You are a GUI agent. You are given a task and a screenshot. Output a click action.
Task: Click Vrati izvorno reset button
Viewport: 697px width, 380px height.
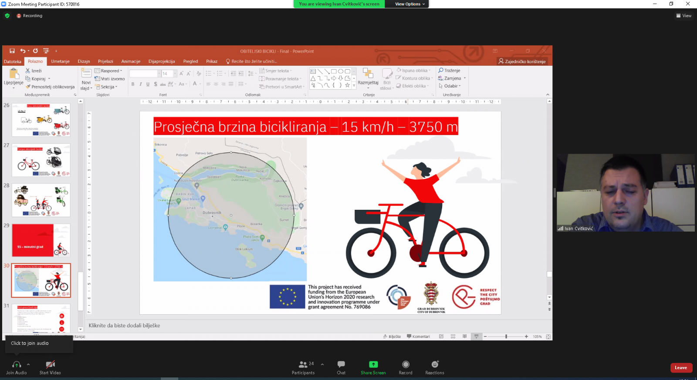[110, 79]
